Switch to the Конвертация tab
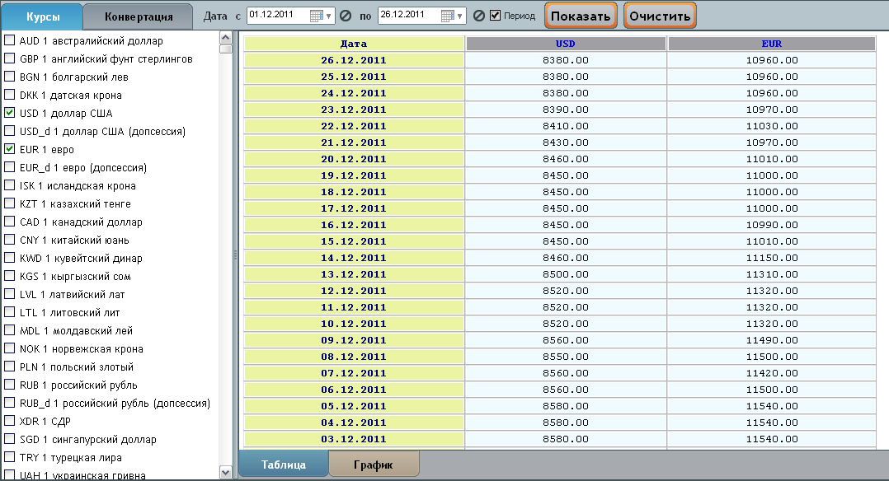This screenshot has height=481, width=889. pyautogui.click(x=139, y=16)
